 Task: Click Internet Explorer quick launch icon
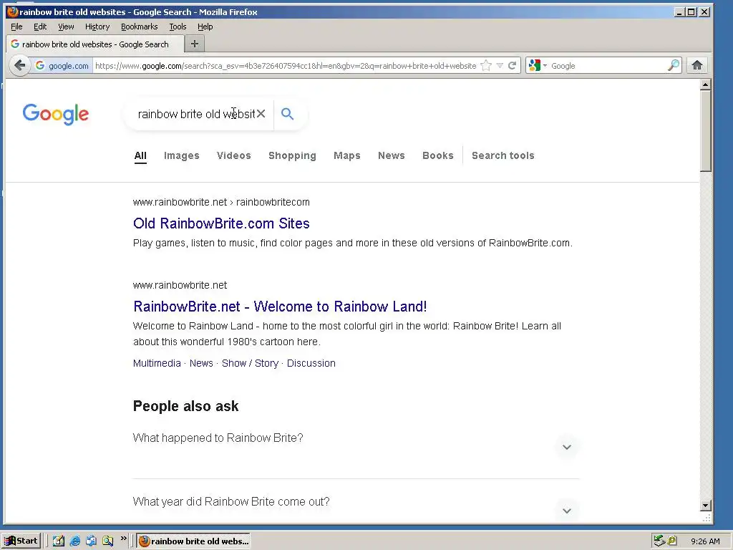(74, 541)
